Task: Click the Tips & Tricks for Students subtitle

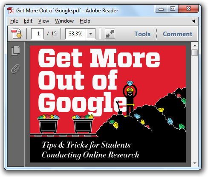Action: click(x=86, y=145)
